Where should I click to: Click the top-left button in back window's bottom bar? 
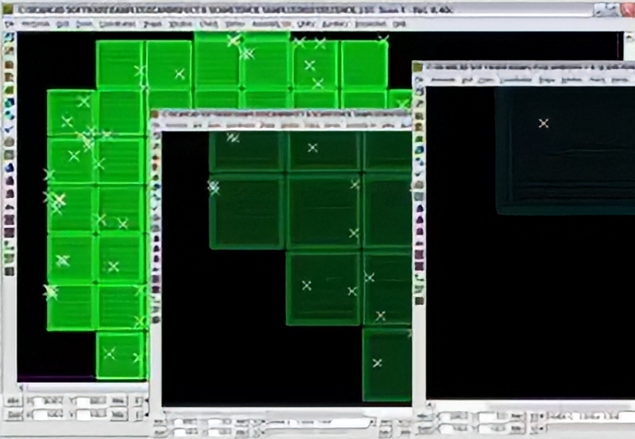13,400
